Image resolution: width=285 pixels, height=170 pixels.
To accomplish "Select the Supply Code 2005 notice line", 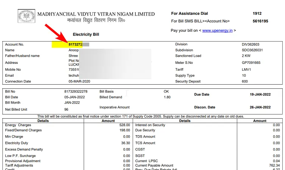I will point(141,116).
